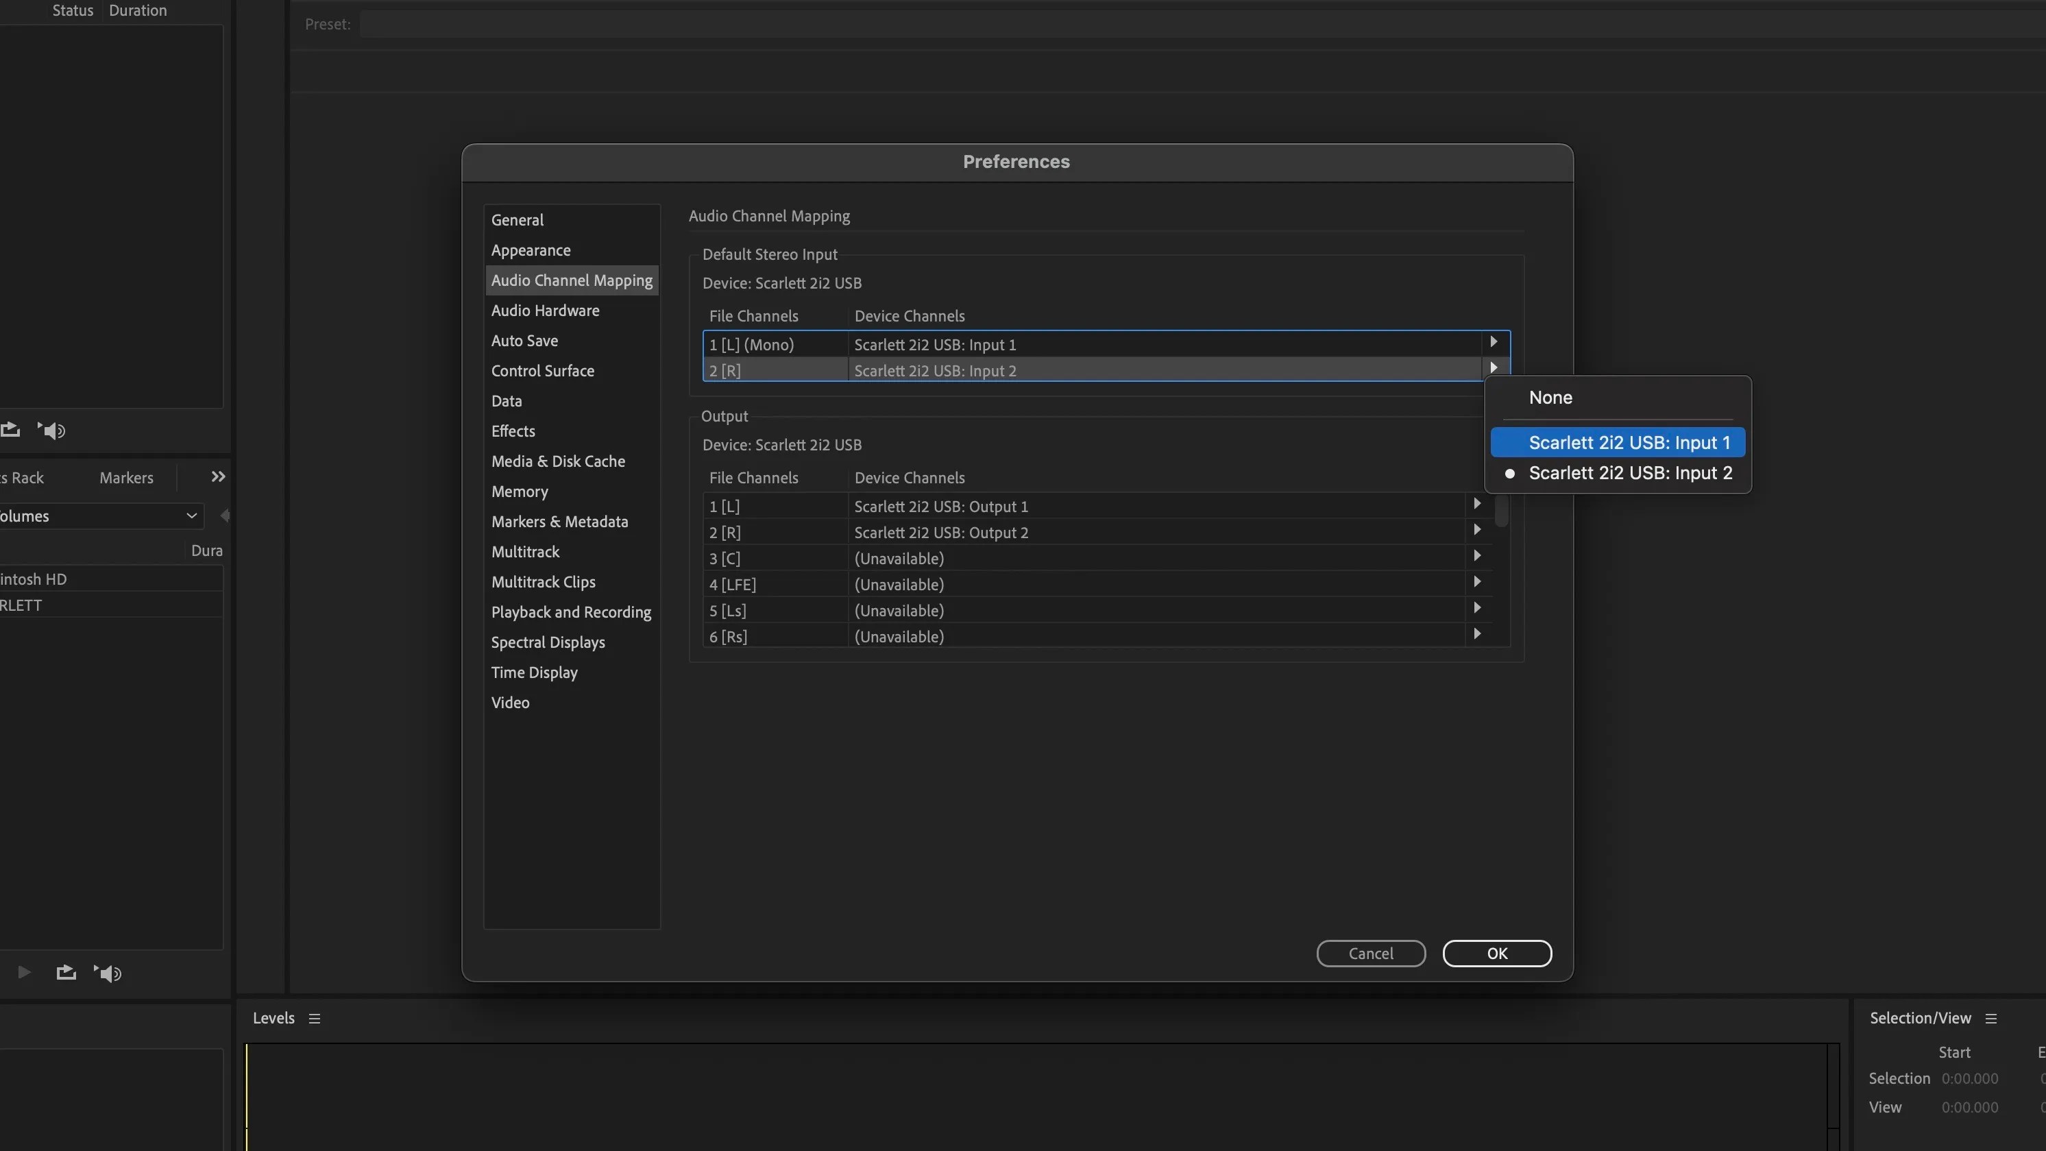This screenshot has width=2046, height=1151.
Task: Open the Levels panel menu icon
Action: (315, 1017)
